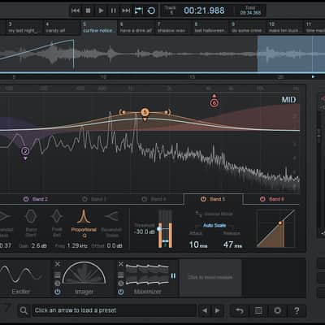
Task: Select track tab 3 "my last night"
Action: 24,28
